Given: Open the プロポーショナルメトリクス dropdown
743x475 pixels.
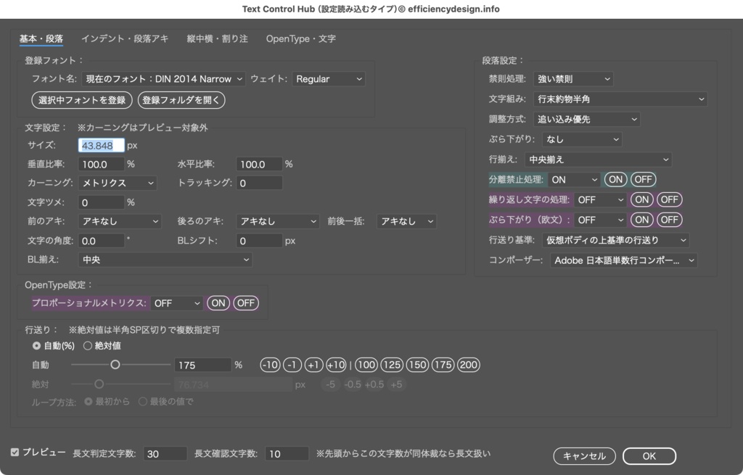Looking at the screenshot, I should 177,303.
